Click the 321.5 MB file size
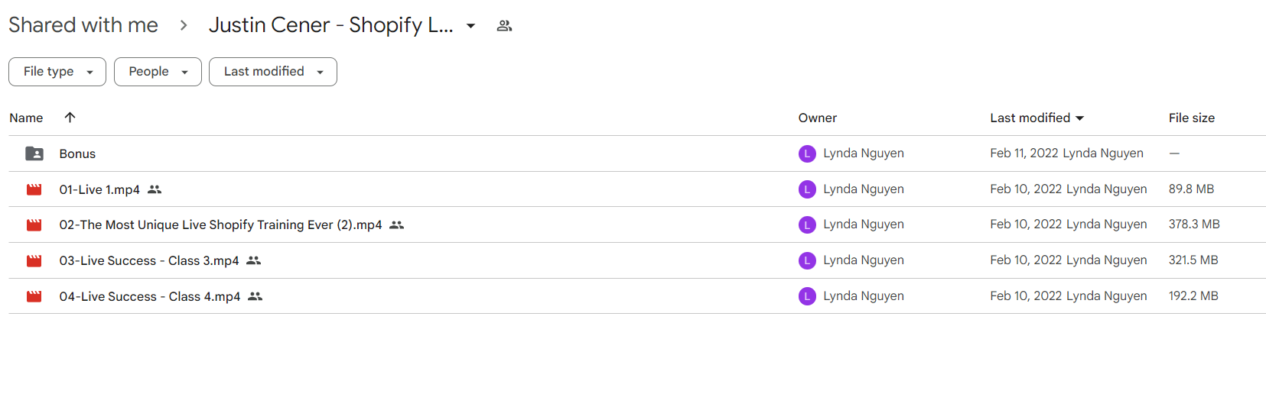Image resolution: width=1266 pixels, height=394 pixels. [x=1193, y=260]
